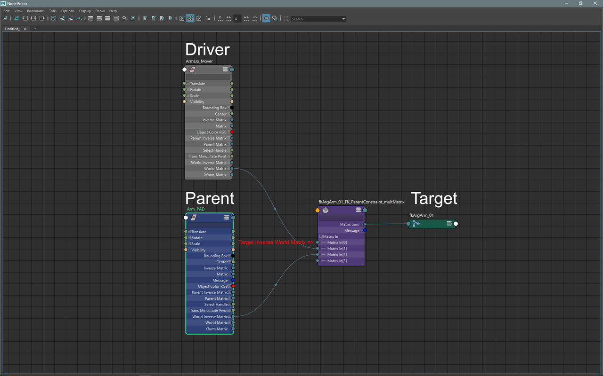This screenshot has width=603, height=376.
Task: Click ArmUp_Mover Object Color RGB red port
Action: click(232, 132)
